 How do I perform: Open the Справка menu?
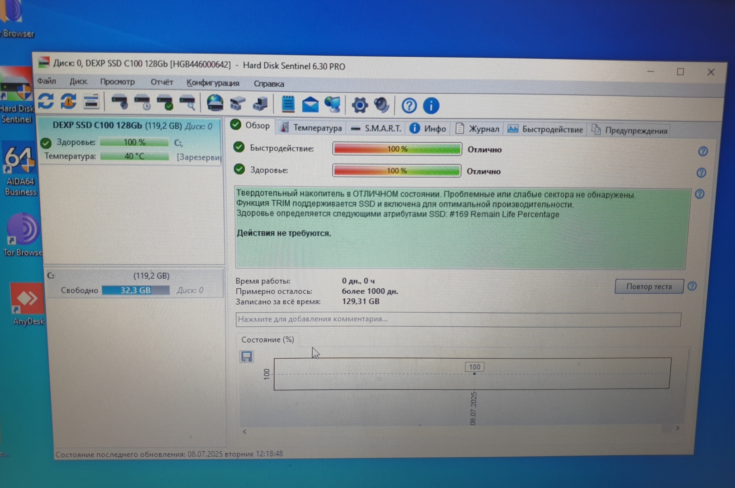(269, 84)
